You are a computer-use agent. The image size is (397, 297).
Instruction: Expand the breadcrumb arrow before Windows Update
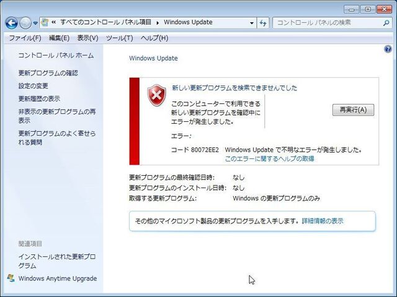(x=158, y=23)
